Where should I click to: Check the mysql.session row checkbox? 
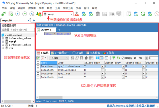[38, 70]
